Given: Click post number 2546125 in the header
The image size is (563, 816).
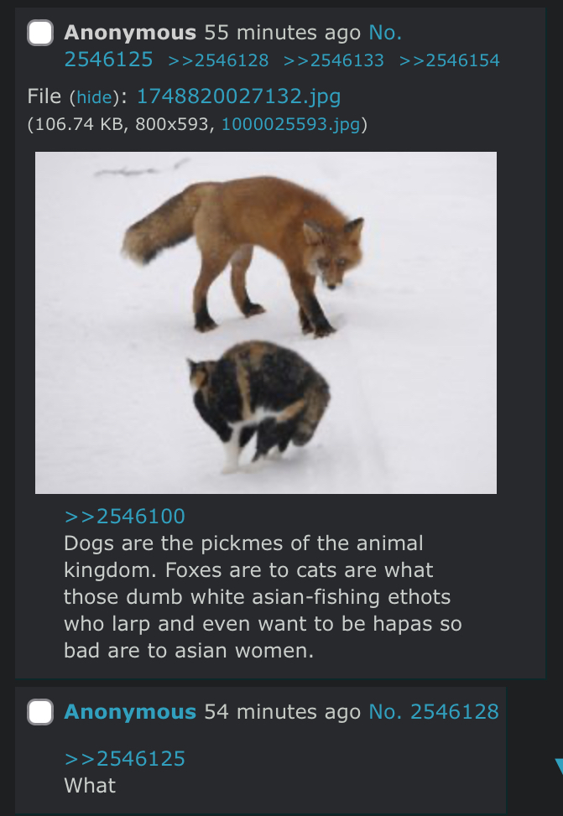Looking at the screenshot, I should tap(108, 60).
